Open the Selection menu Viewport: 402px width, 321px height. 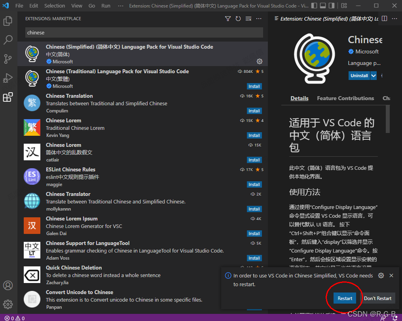(55, 6)
